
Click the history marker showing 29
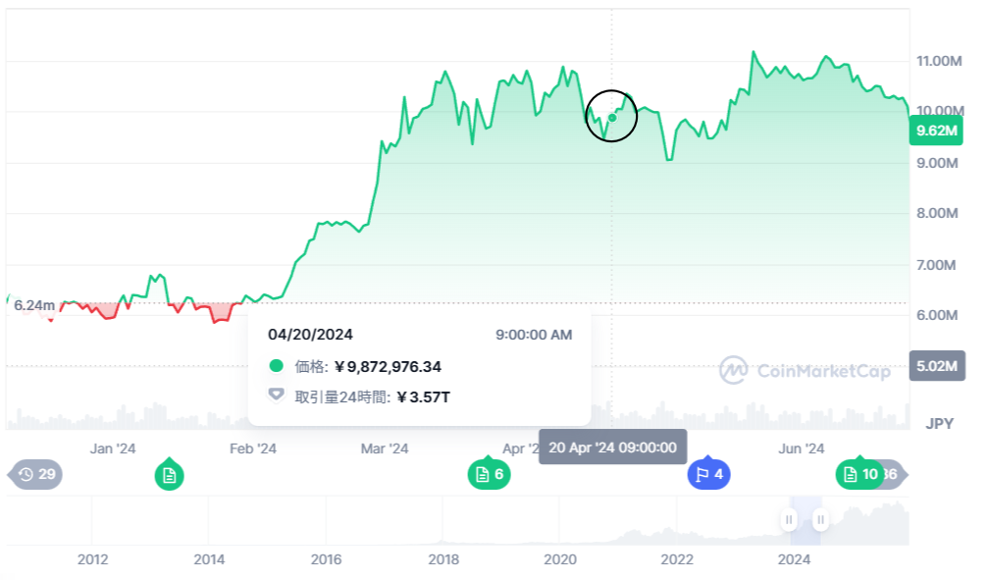click(36, 475)
